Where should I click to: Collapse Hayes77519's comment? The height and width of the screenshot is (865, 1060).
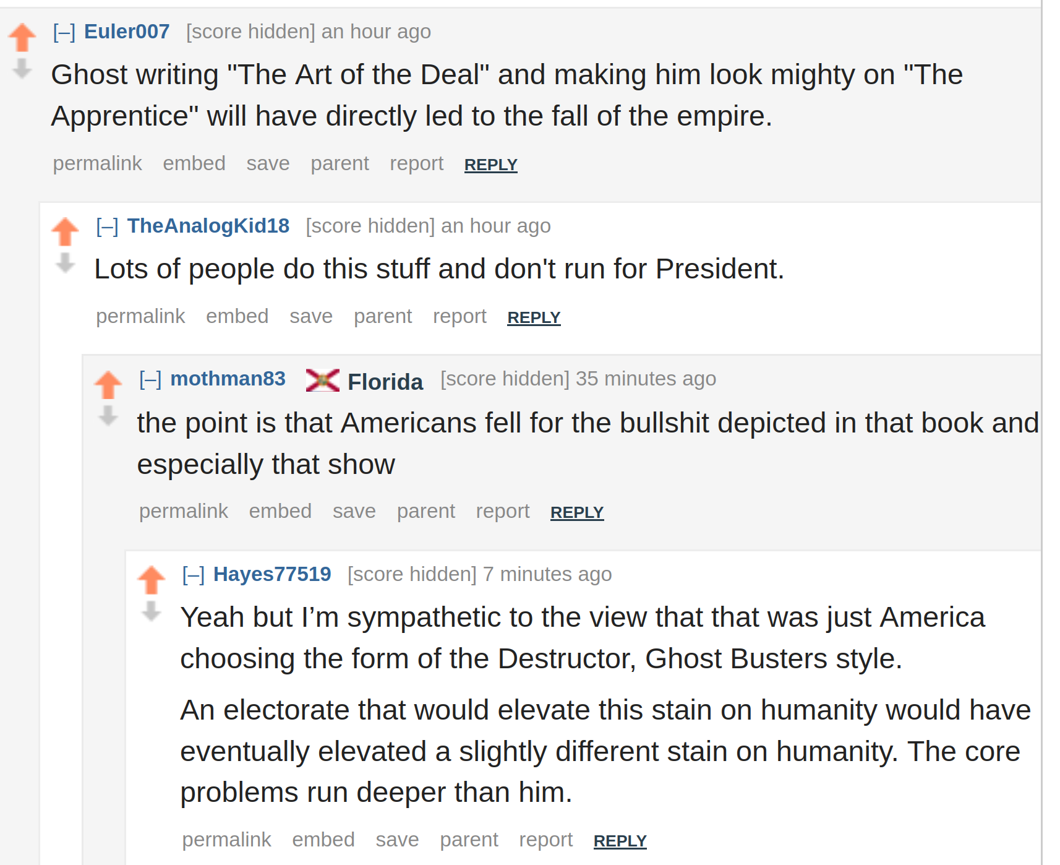coord(194,574)
